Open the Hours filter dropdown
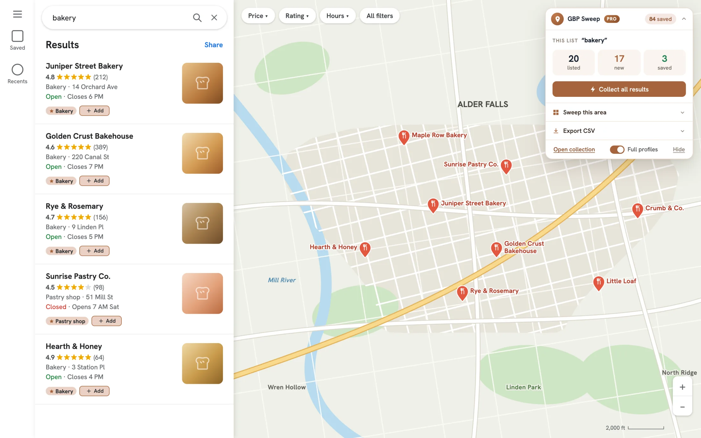This screenshot has height=438, width=701. tap(337, 16)
